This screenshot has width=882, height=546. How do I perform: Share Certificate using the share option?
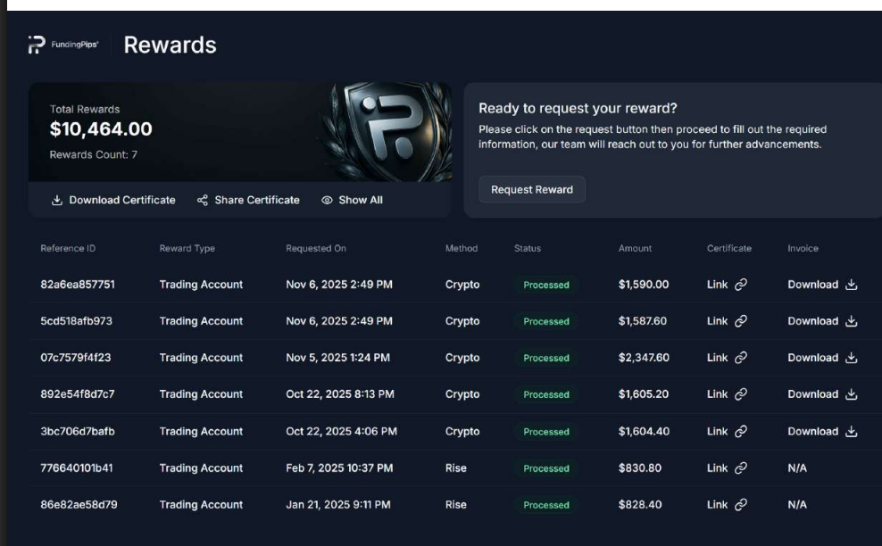point(248,200)
